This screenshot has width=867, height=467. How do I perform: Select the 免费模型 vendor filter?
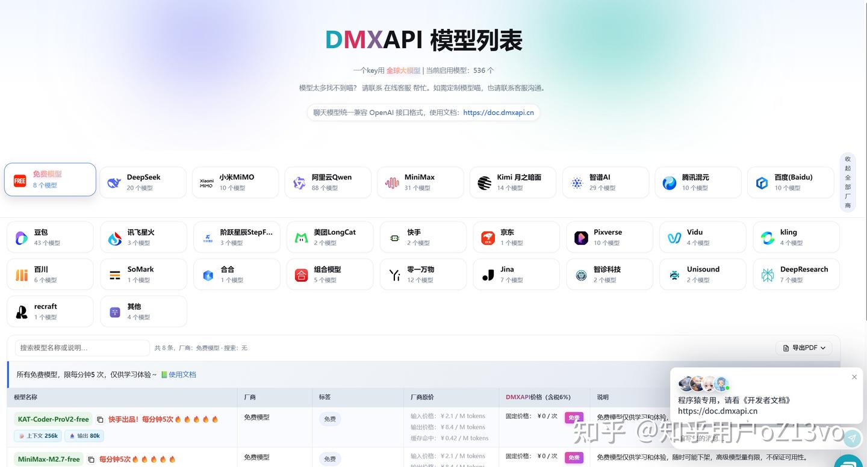[x=50, y=179]
